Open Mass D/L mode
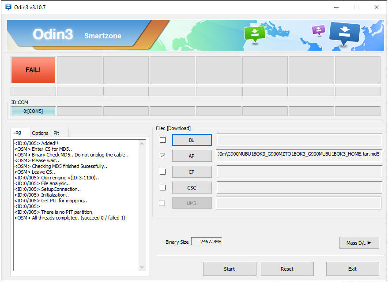388x283 pixels. 359,243
